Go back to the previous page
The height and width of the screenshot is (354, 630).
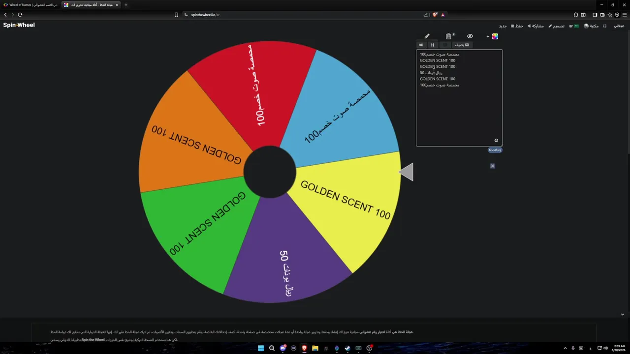click(5, 15)
